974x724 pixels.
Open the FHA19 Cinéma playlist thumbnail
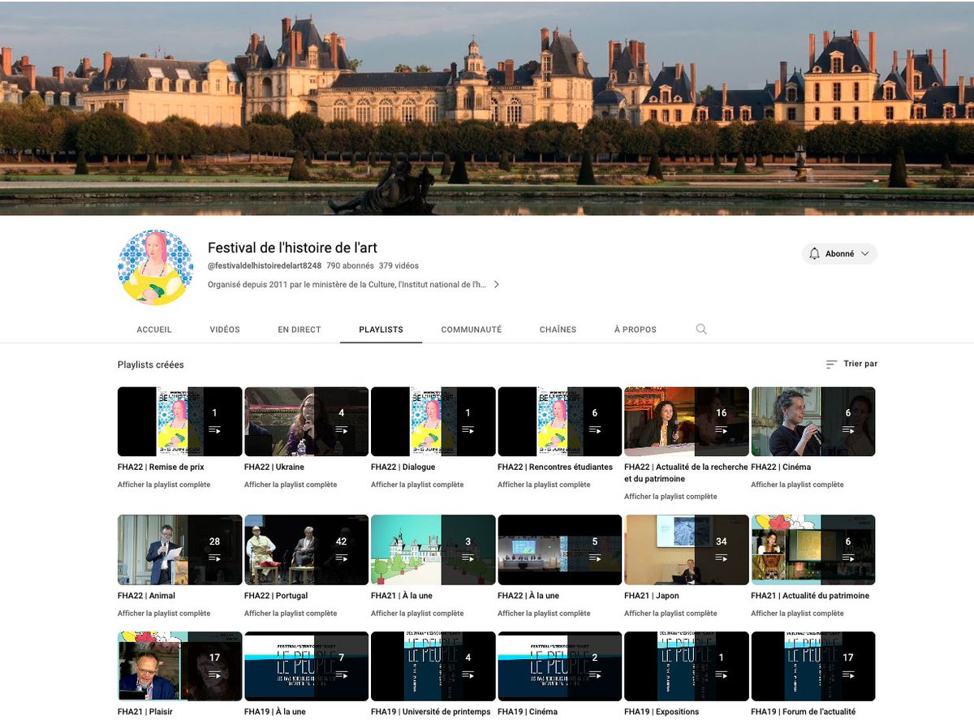560,666
